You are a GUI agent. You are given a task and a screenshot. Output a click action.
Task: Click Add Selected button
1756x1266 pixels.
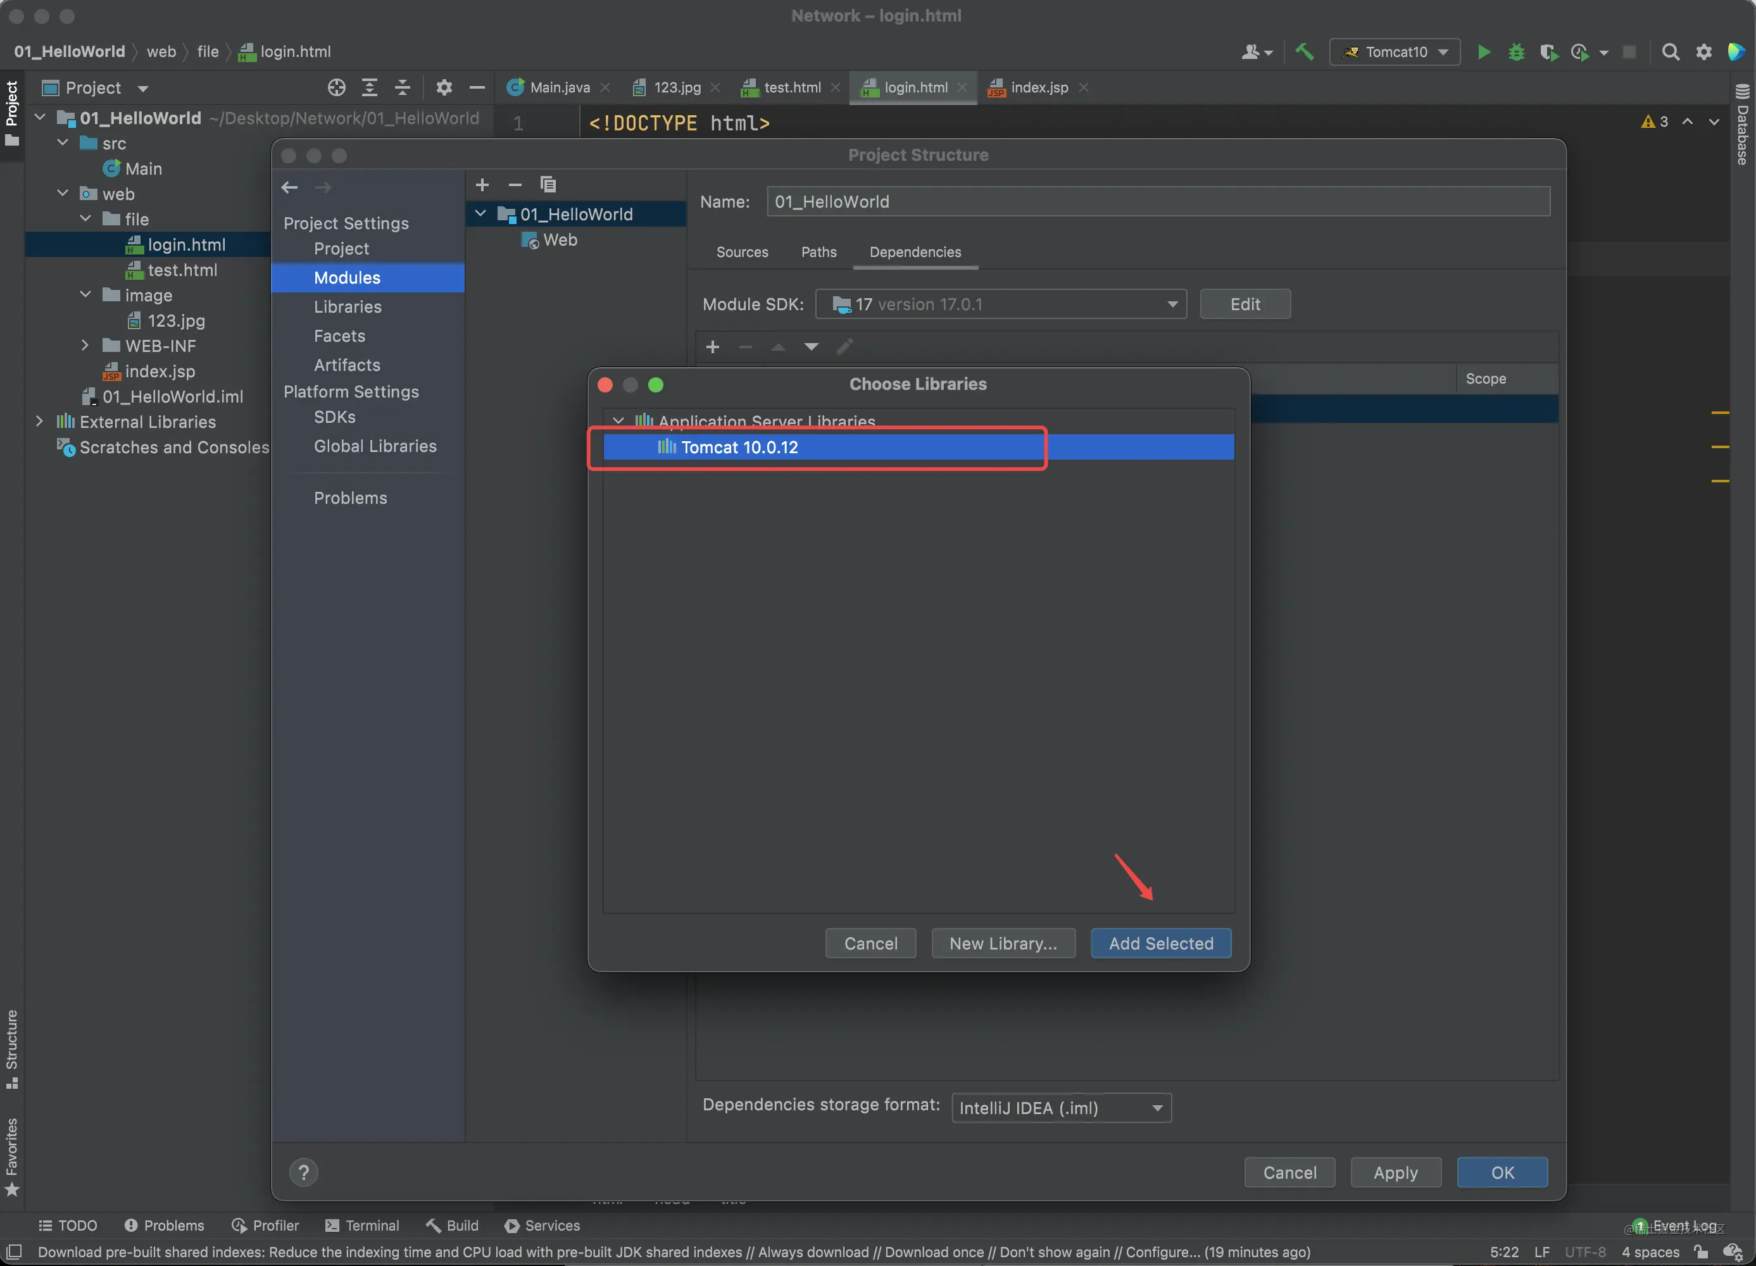click(1160, 943)
